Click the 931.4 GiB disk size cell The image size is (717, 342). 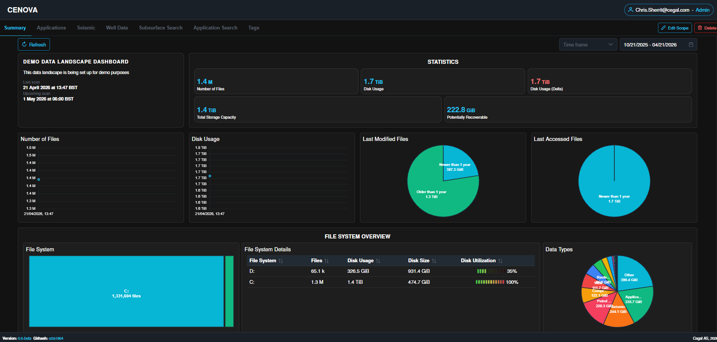(x=419, y=271)
